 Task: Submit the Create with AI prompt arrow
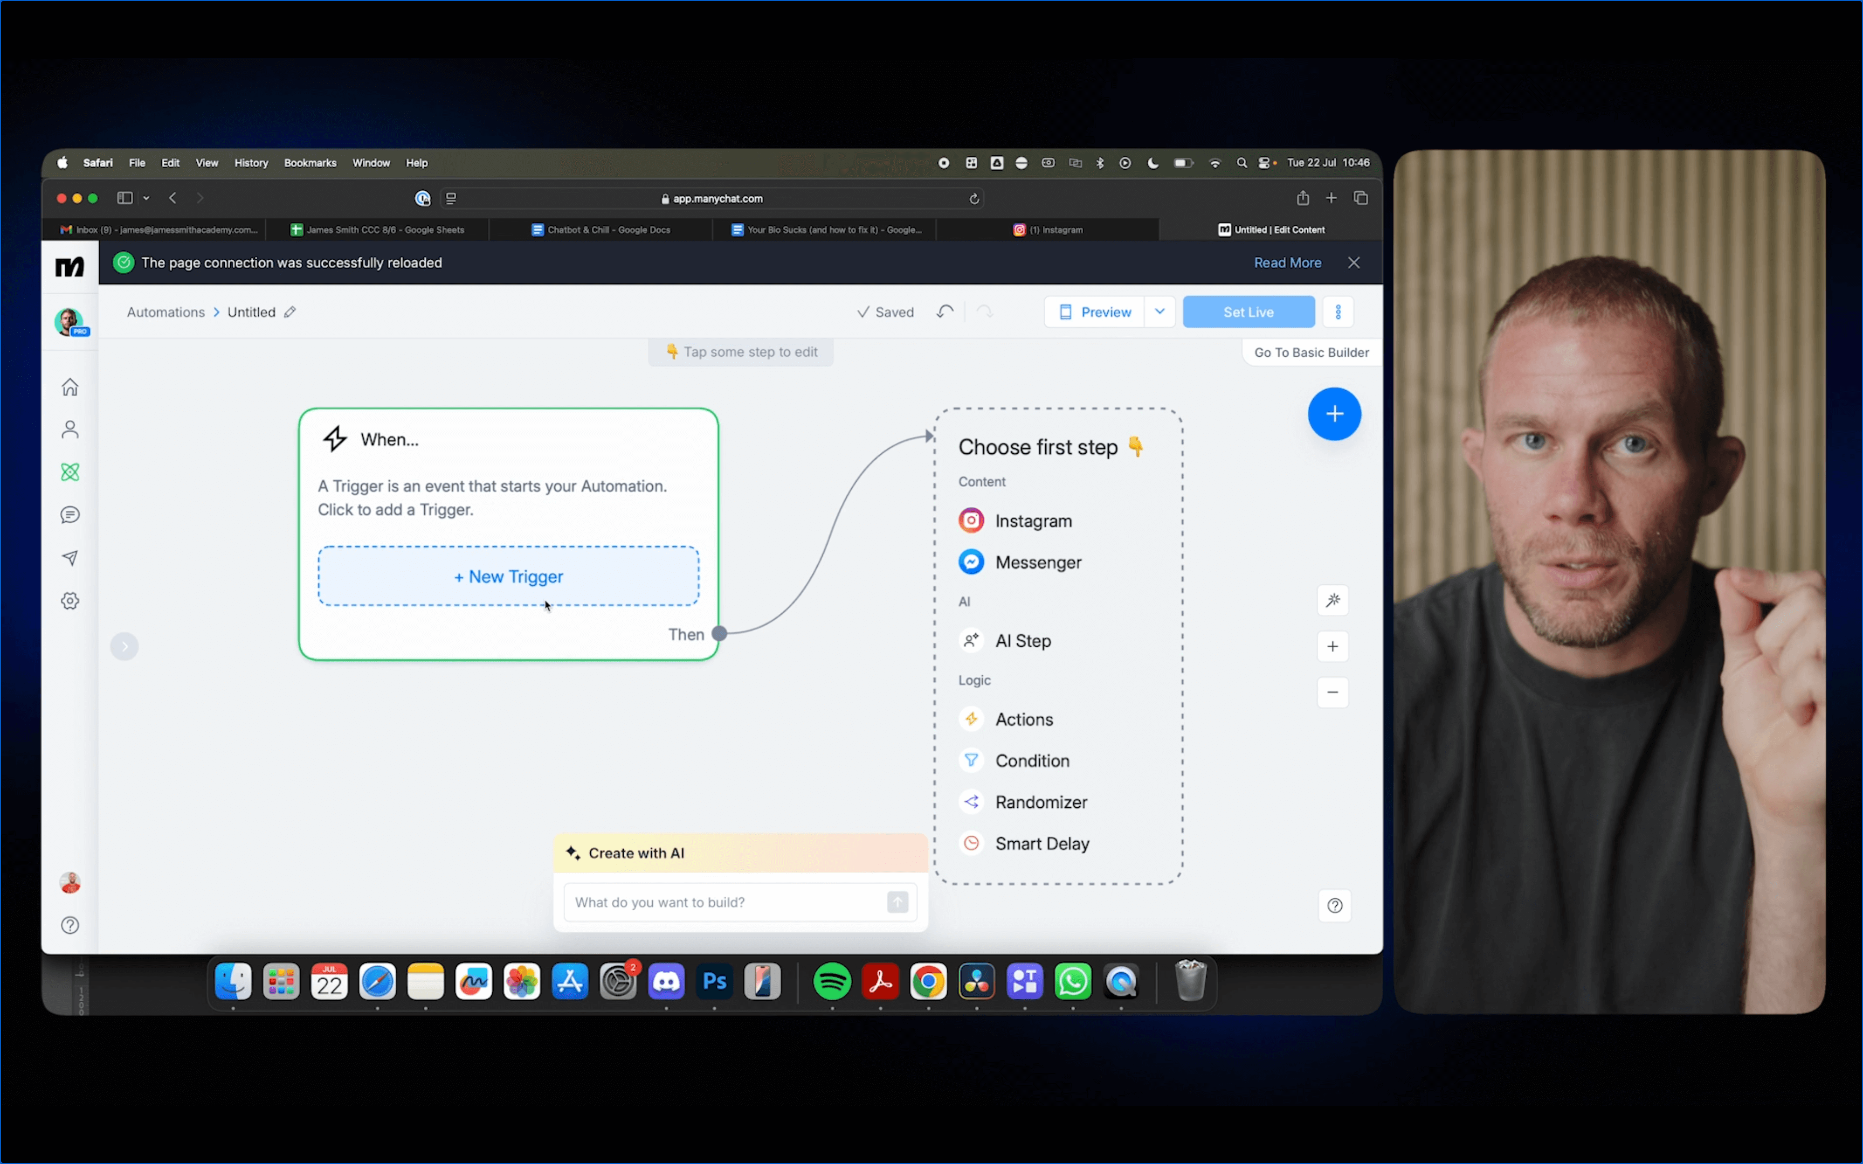[x=898, y=902]
